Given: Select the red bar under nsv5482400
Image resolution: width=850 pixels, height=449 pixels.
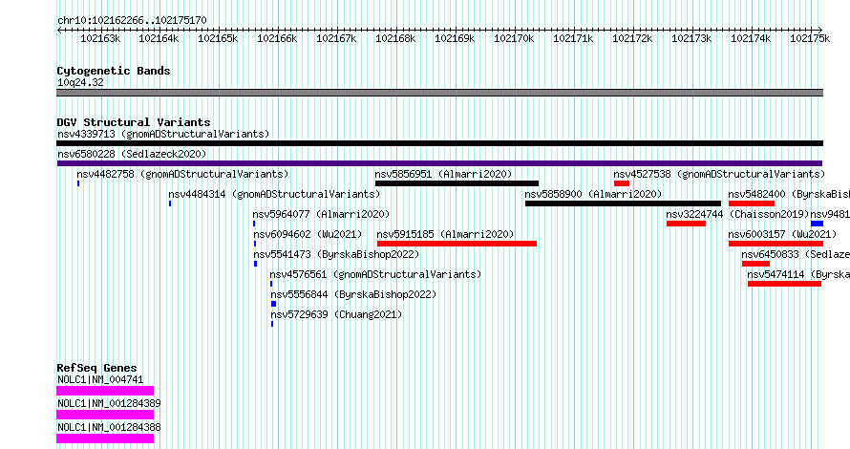Looking at the screenshot, I should tap(752, 203).
